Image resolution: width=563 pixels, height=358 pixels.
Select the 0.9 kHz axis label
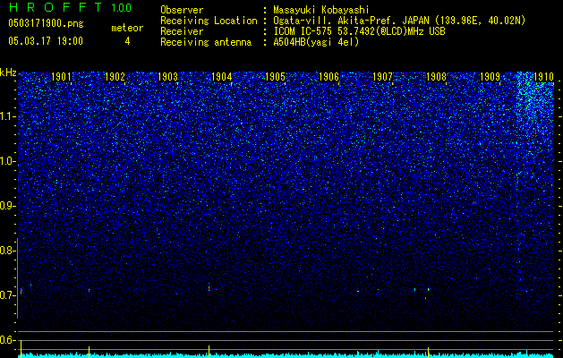7,206
